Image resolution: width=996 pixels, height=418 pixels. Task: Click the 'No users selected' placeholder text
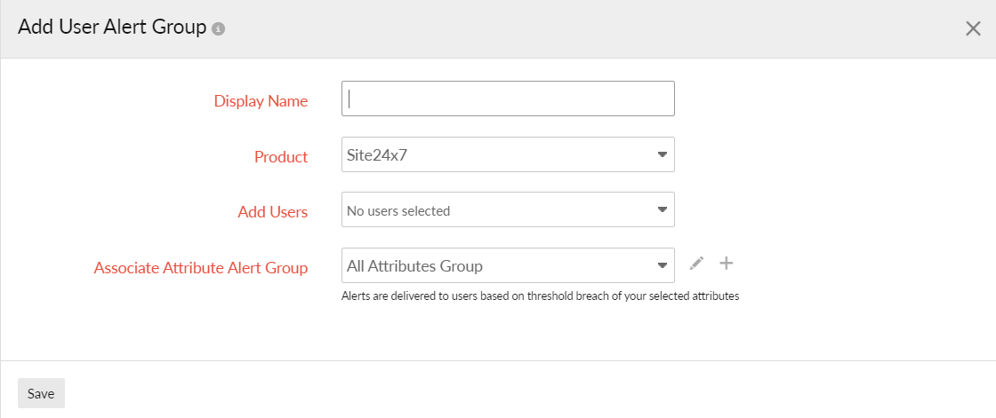click(398, 211)
